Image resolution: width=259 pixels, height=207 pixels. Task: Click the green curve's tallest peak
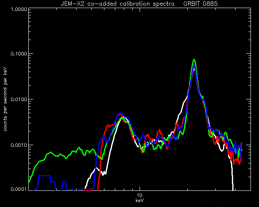(194, 60)
